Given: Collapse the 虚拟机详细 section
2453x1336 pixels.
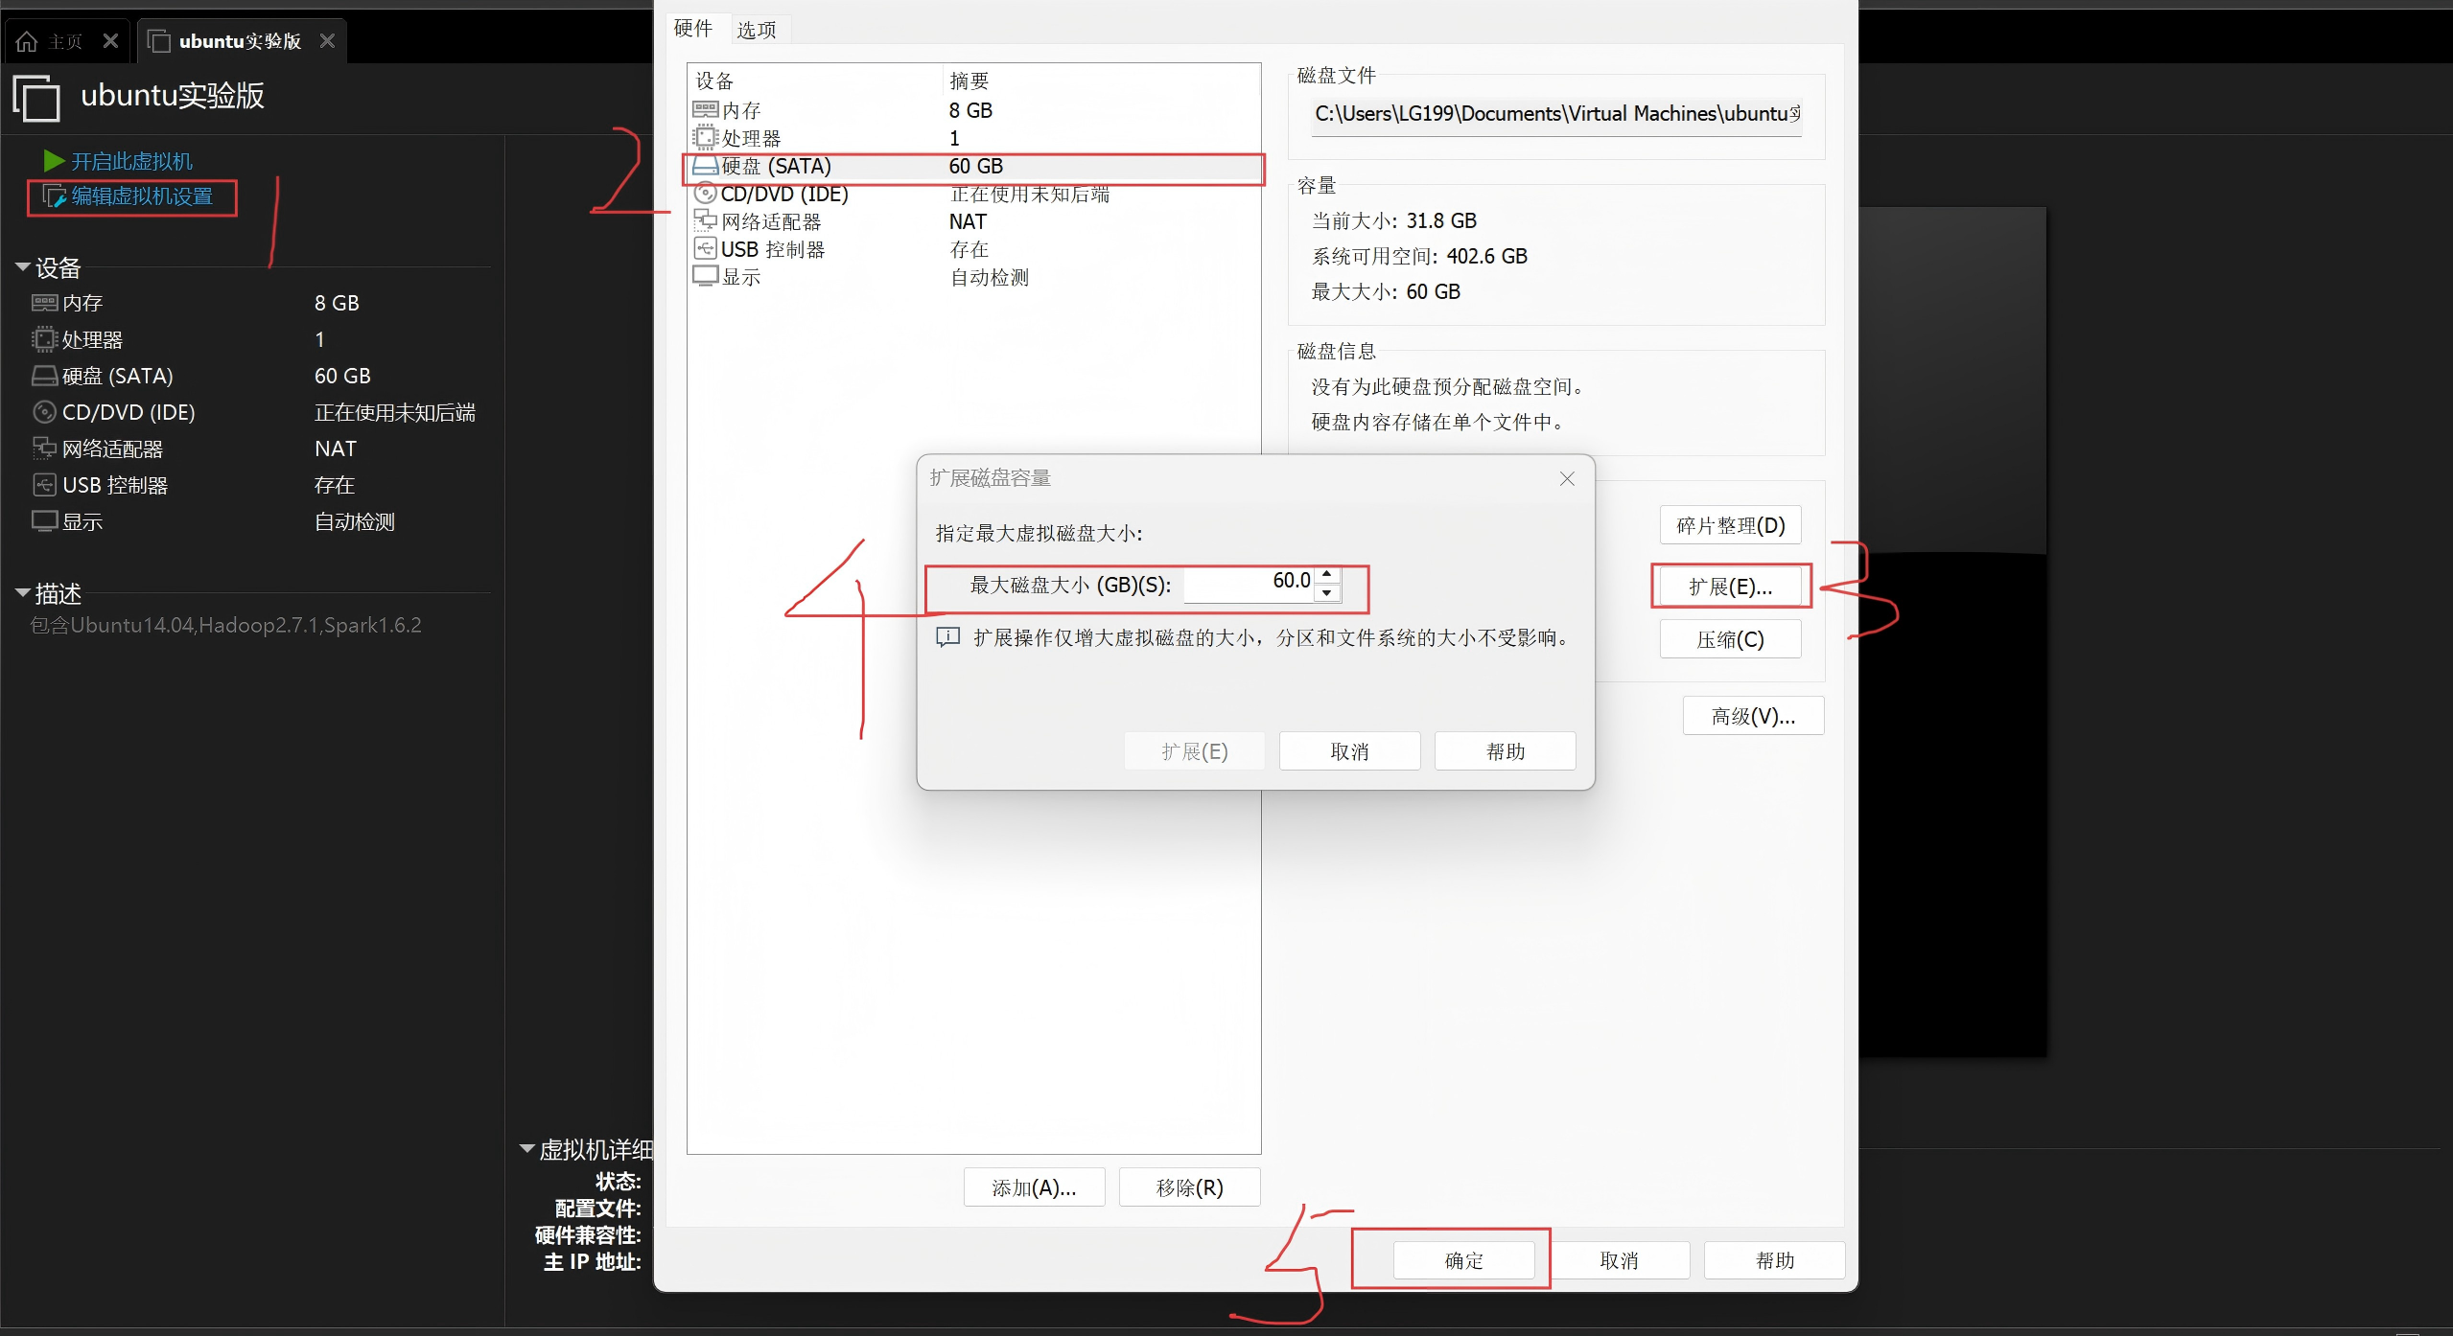Looking at the screenshot, I should [526, 1148].
